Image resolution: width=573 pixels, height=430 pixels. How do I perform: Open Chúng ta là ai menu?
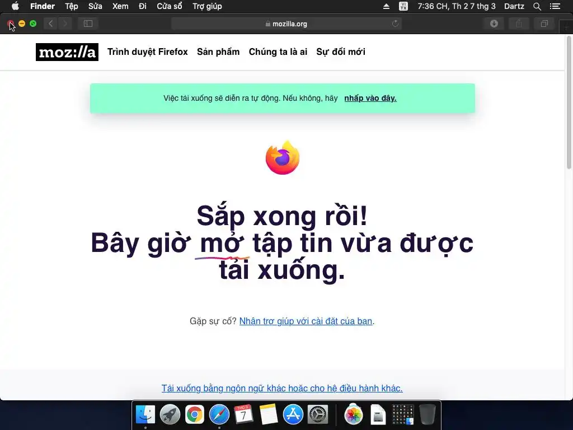point(278,52)
